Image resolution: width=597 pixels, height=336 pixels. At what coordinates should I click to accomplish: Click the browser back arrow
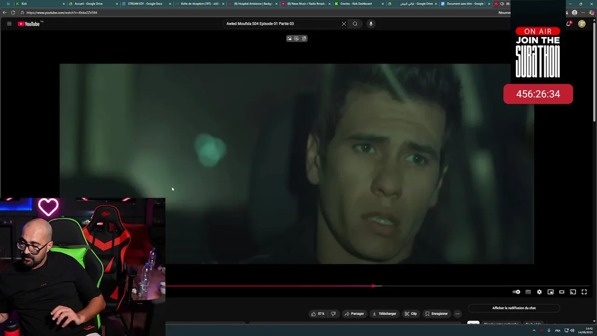coord(5,13)
